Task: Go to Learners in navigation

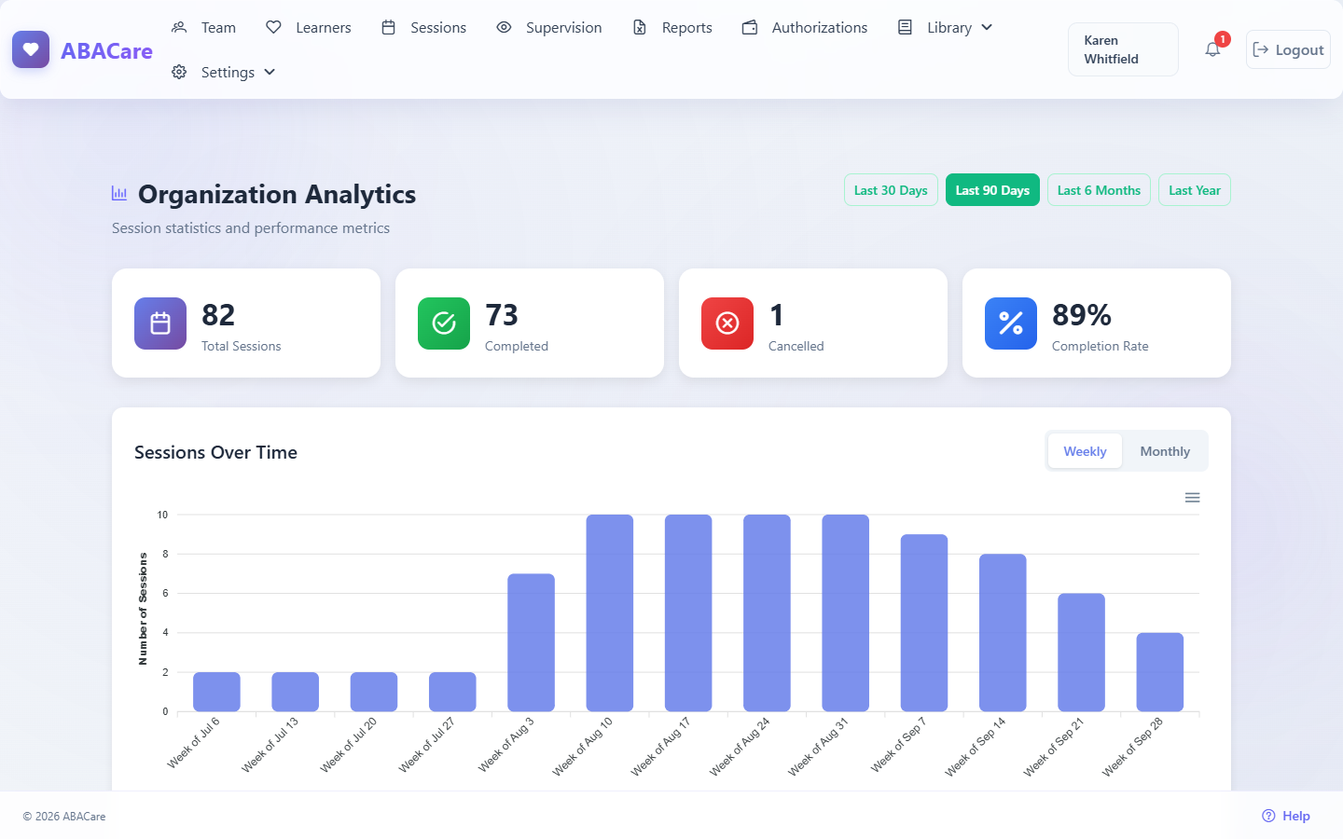Action: point(309,28)
